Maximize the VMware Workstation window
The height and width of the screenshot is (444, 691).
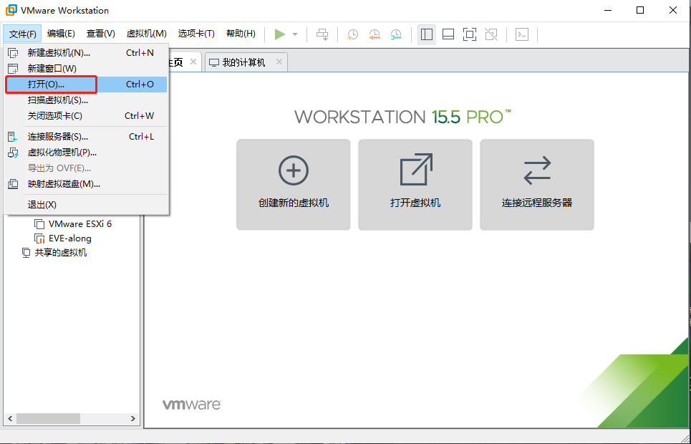640,10
